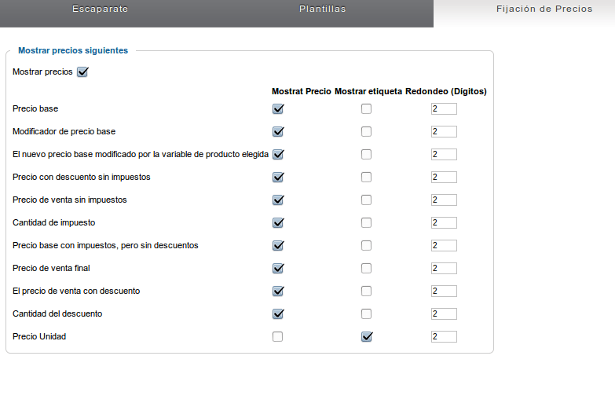Uncheck Mostrat Precio for Cantidad del descuento
Image resolution: width=615 pixels, height=396 pixels.
(278, 313)
